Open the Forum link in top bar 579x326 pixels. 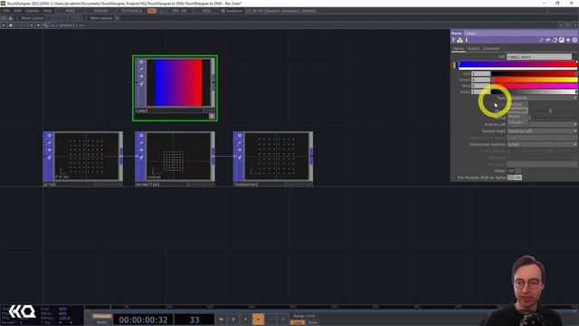tap(100, 11)
